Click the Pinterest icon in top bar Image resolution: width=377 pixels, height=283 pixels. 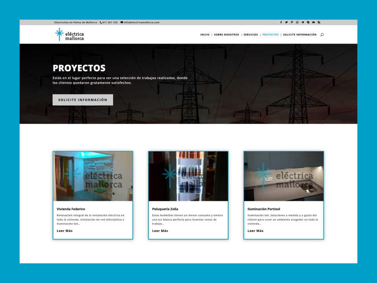[292, 22]
